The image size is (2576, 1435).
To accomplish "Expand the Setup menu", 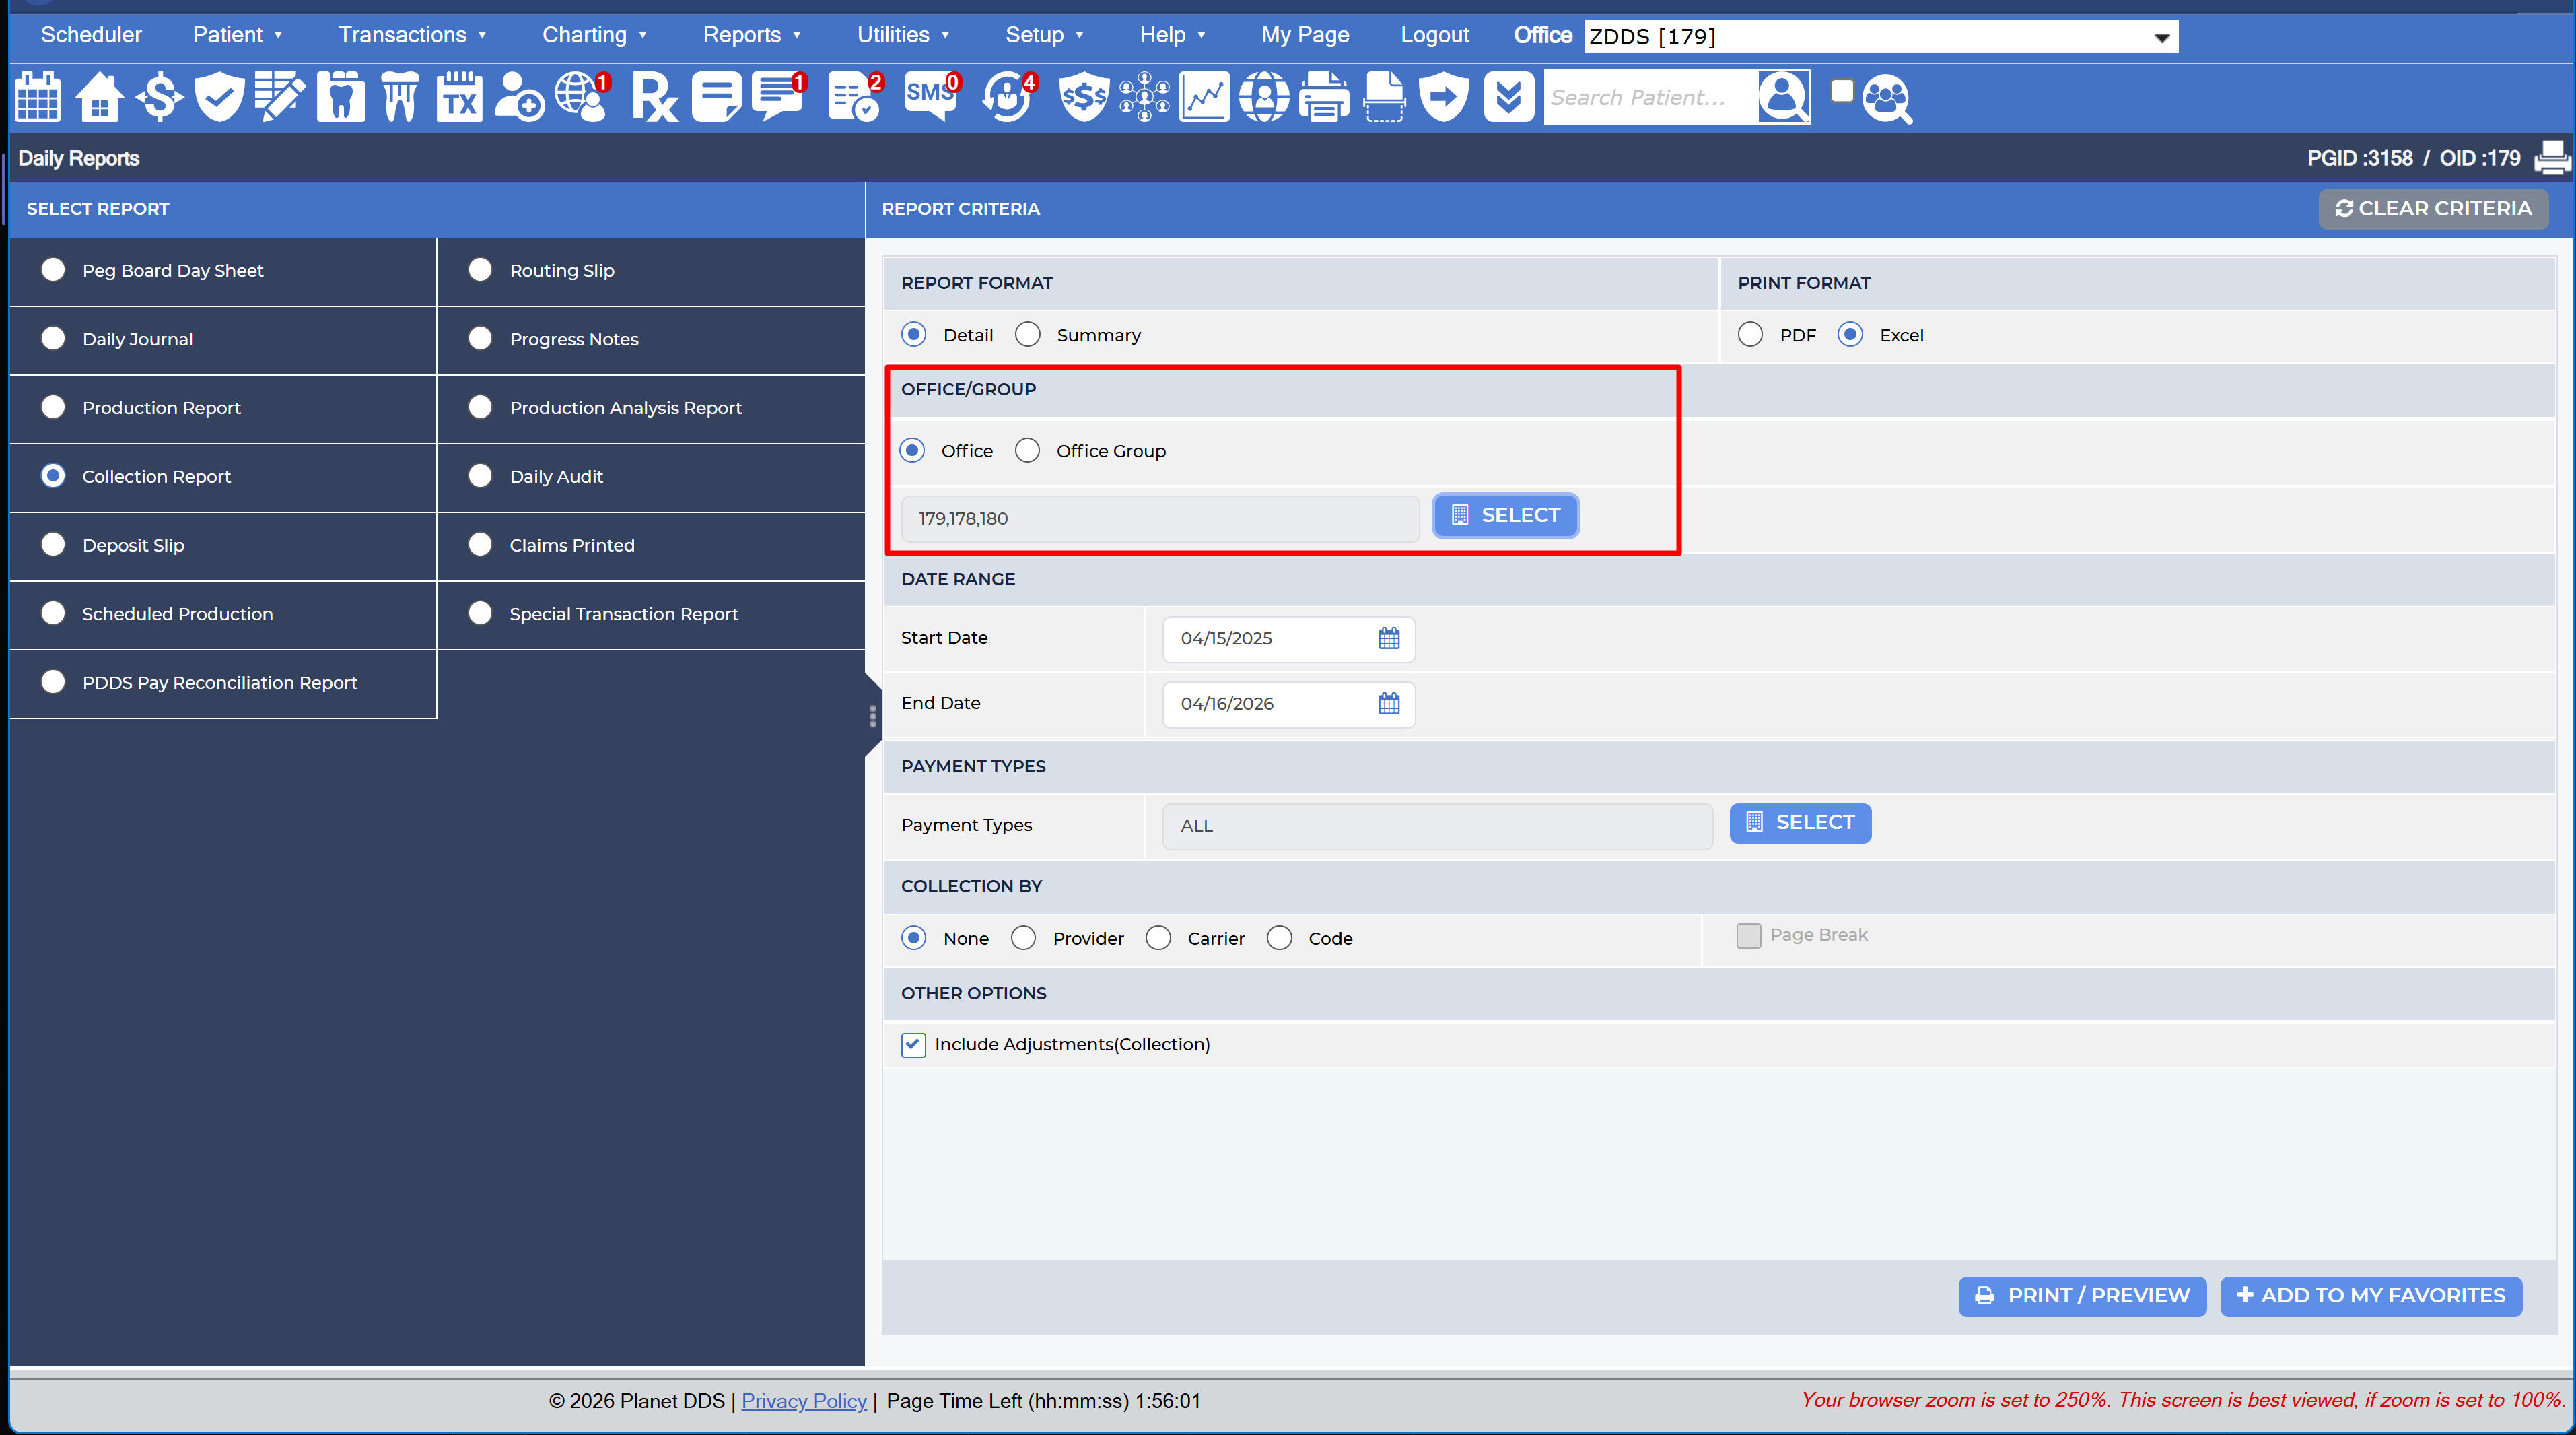I will (x=1044, y=35).
